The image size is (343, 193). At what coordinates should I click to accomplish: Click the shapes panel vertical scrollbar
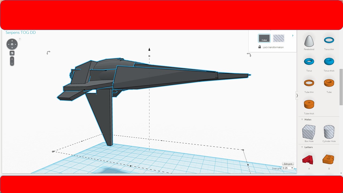coord(341,87)
